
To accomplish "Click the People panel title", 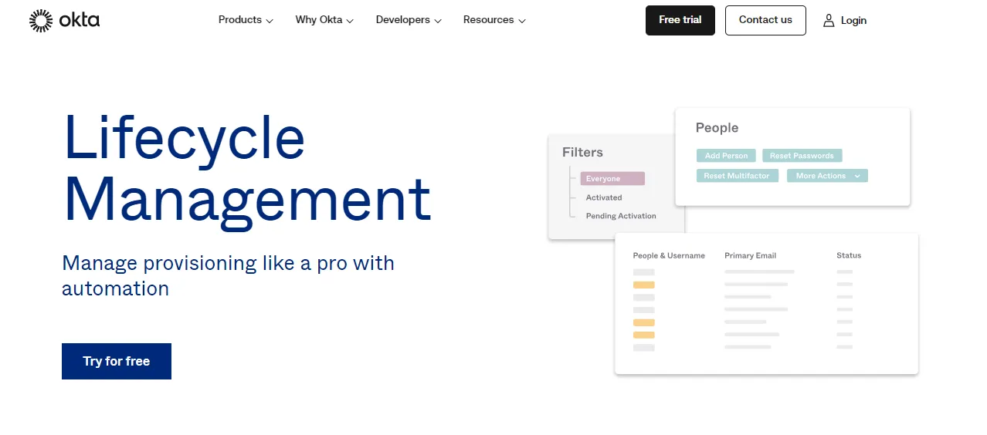I will pos(717,128).
